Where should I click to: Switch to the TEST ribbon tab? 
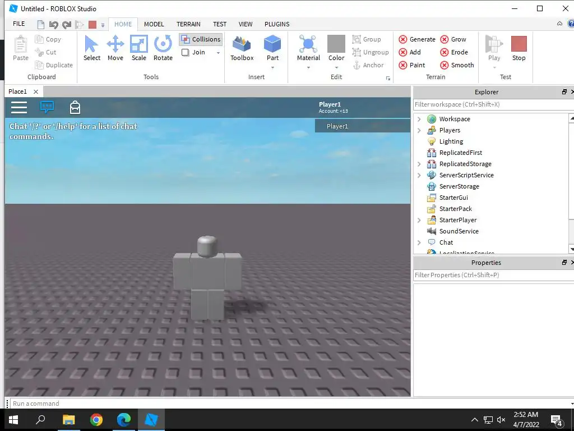220,24
